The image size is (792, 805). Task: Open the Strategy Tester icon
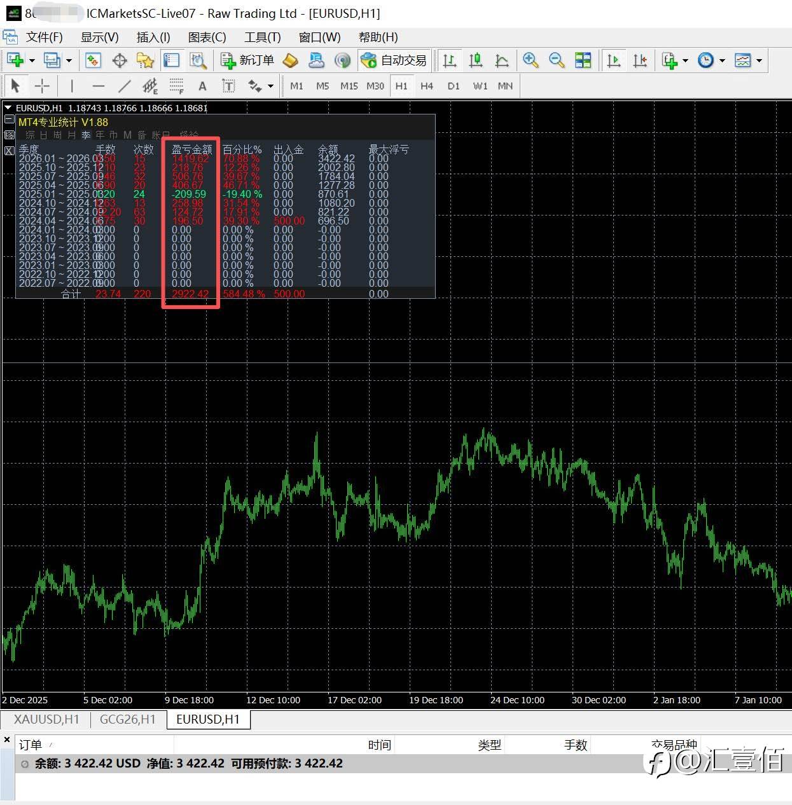click(x=198, y=60)
